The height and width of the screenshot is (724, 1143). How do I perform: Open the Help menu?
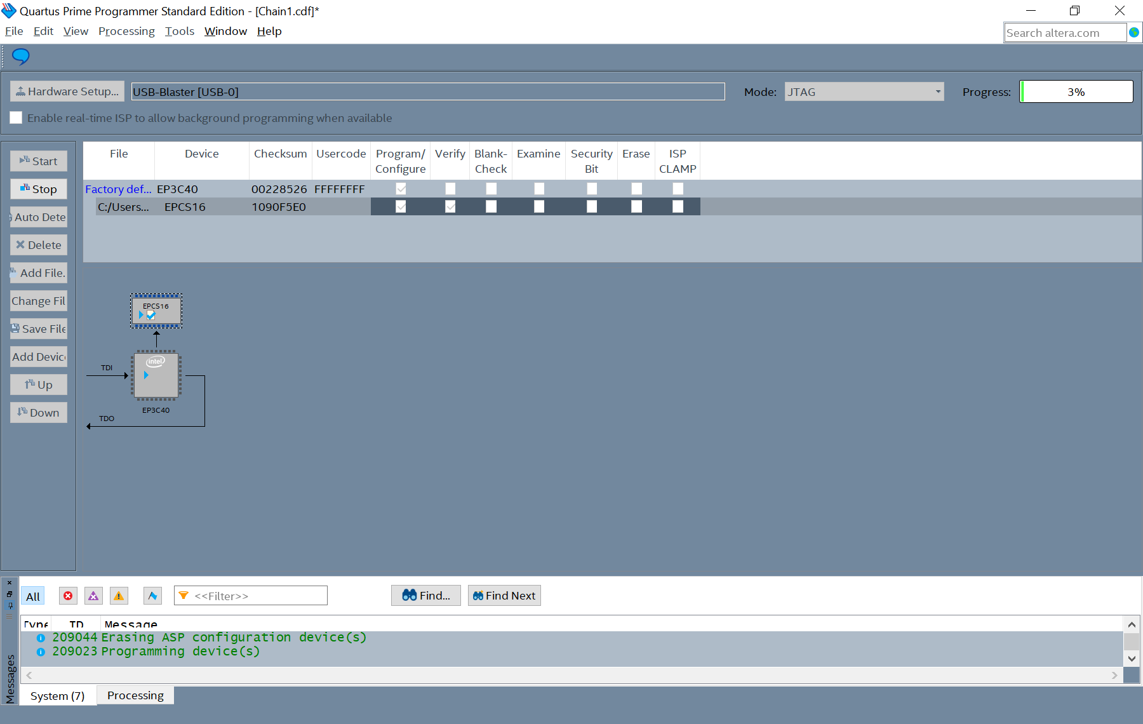[269, 31]
